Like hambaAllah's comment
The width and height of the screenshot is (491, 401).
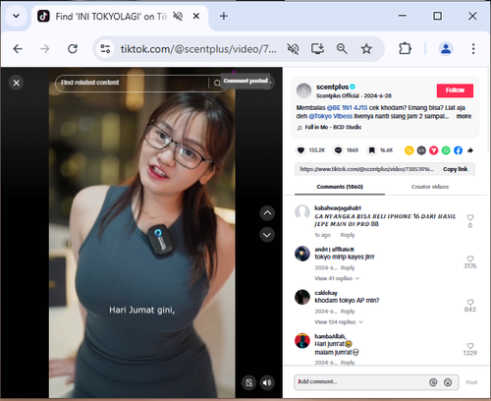click(x=470, y=346)
